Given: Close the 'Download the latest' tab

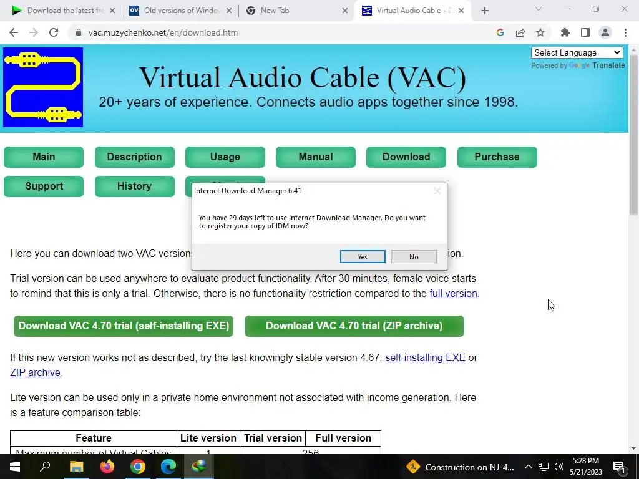Looking at the screenshot, I should pyautogui.click(x=112, y=11).
